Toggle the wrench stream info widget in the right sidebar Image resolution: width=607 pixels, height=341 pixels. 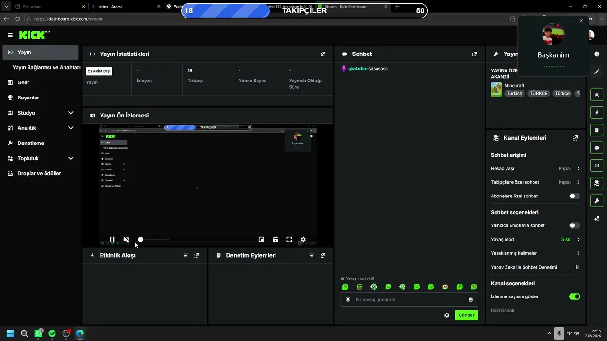[597, 201]
